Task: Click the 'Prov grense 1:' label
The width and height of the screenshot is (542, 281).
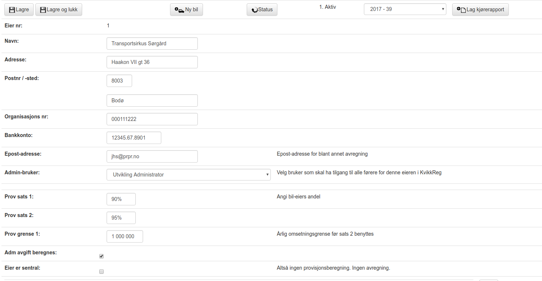Action: point(22,234)
